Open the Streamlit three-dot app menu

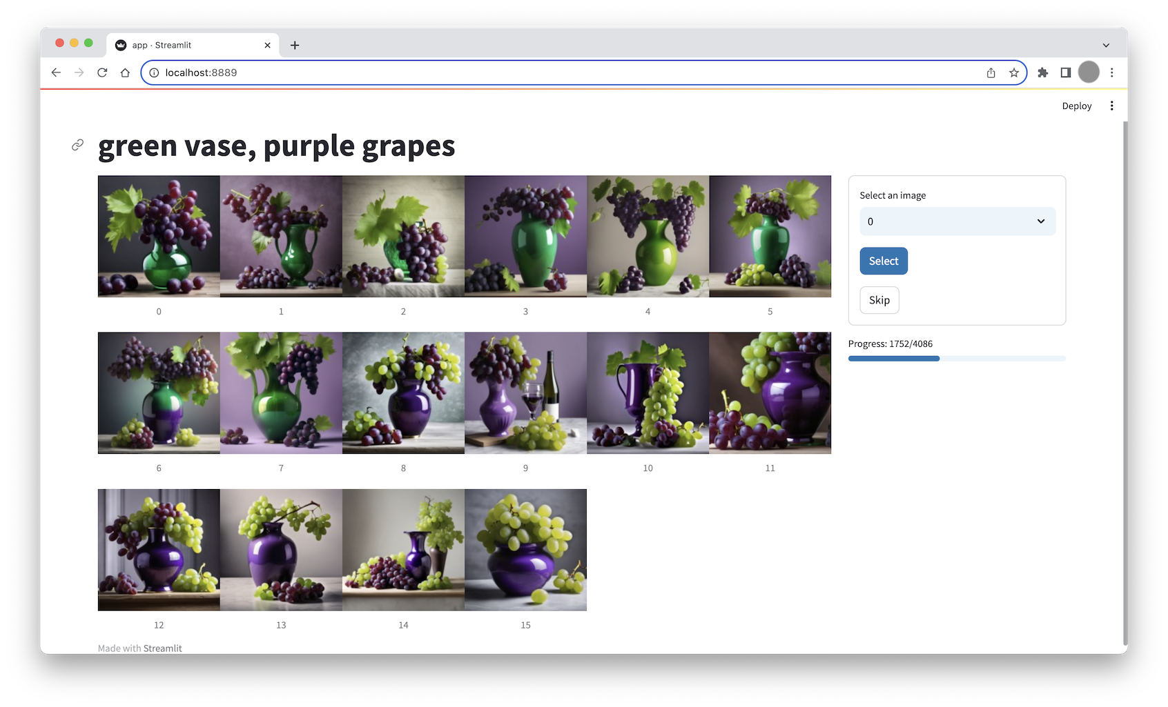pos(1111,106)
